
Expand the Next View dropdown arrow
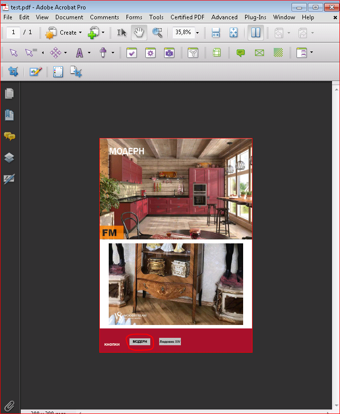point(312,33)
